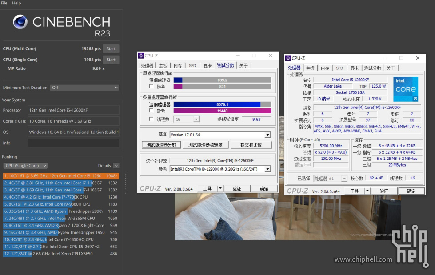435x275 pixels.
Task: Click the multi-thread reference 11440 bar
Action: tap(223, 111)
